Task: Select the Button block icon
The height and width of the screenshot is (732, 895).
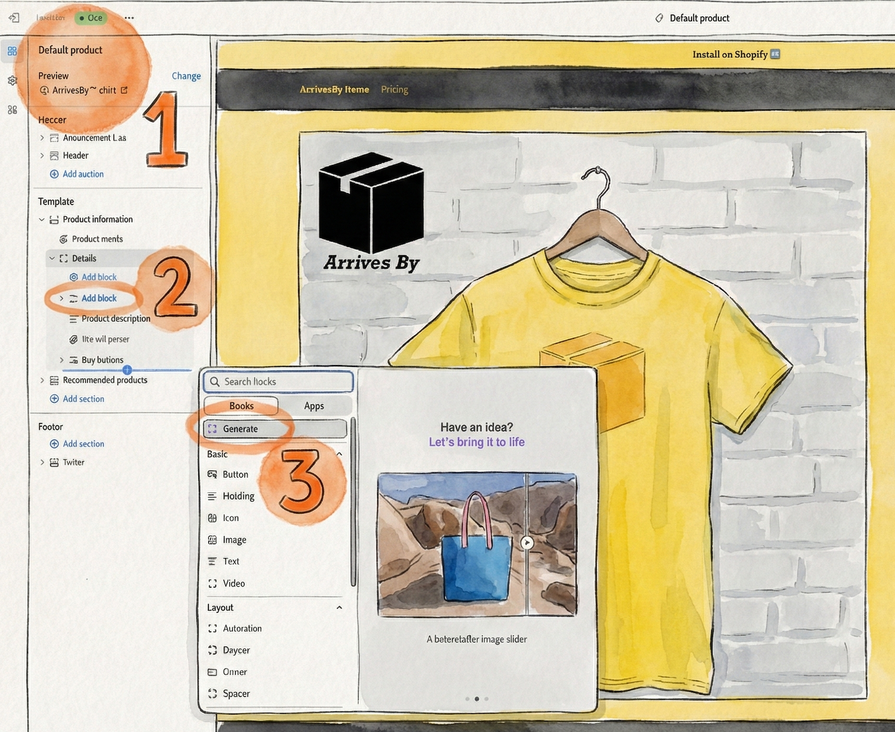Action: (213, 475)
